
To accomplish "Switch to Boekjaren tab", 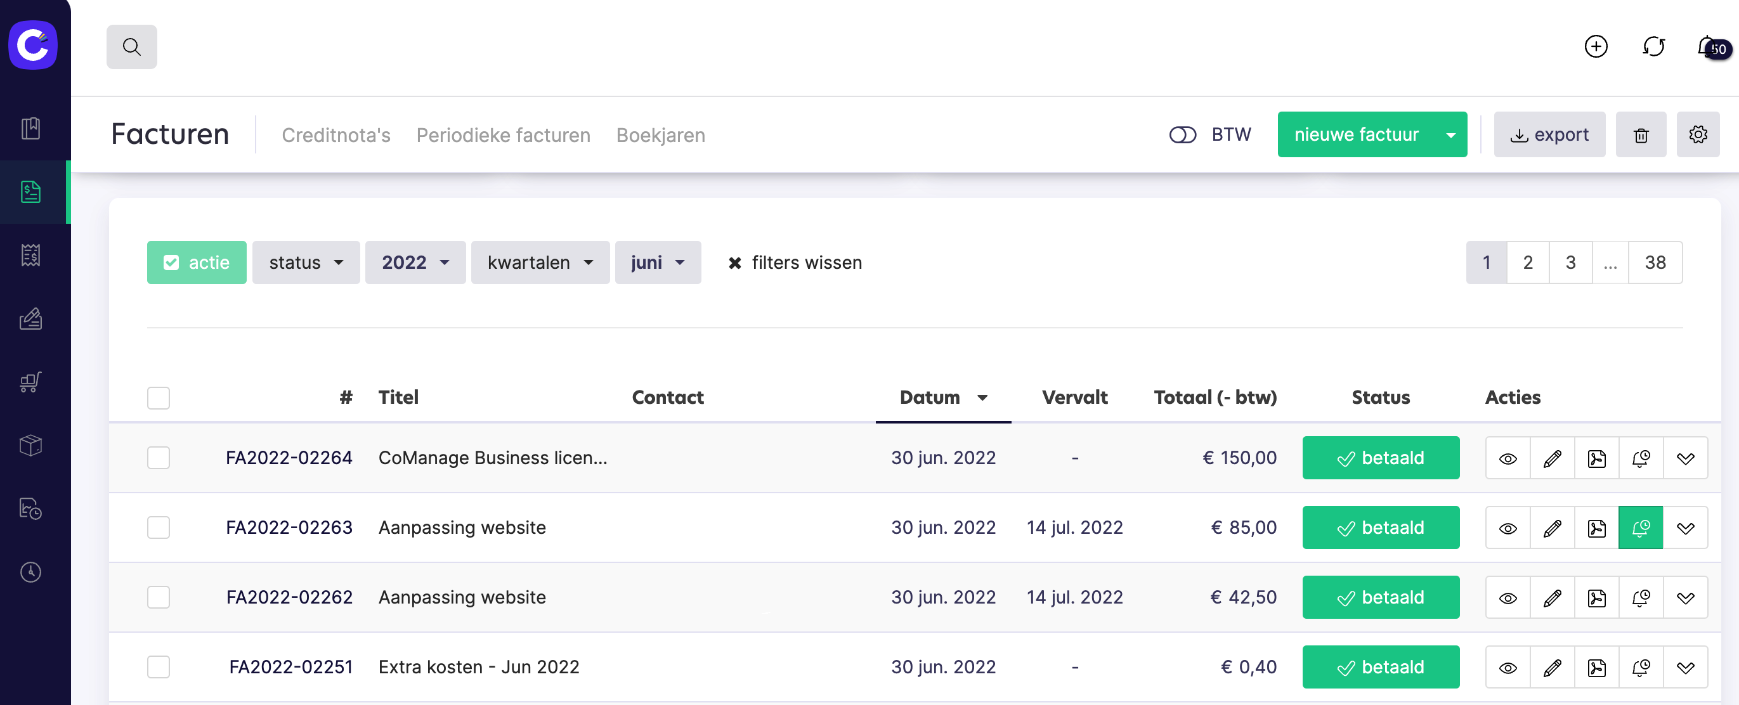I will point(660,135).
